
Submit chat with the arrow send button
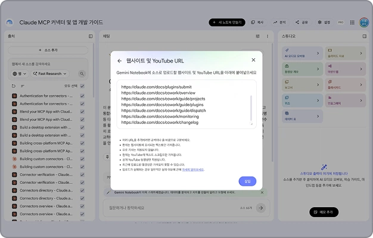point(261,208)
